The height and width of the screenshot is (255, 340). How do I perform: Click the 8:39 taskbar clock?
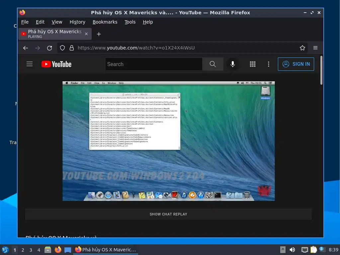tap(333, 250)
